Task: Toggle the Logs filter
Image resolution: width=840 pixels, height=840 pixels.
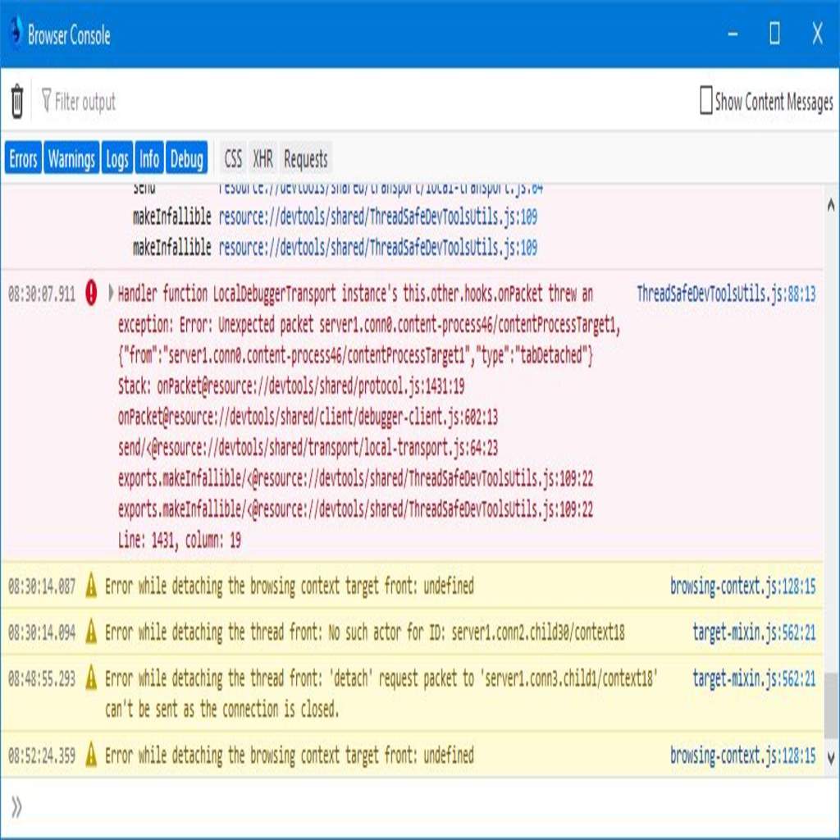Action: pyautogui.click(x=116, y=158)
